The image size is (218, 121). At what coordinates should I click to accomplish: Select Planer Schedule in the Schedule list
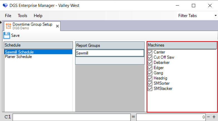[x=18, y=57]
